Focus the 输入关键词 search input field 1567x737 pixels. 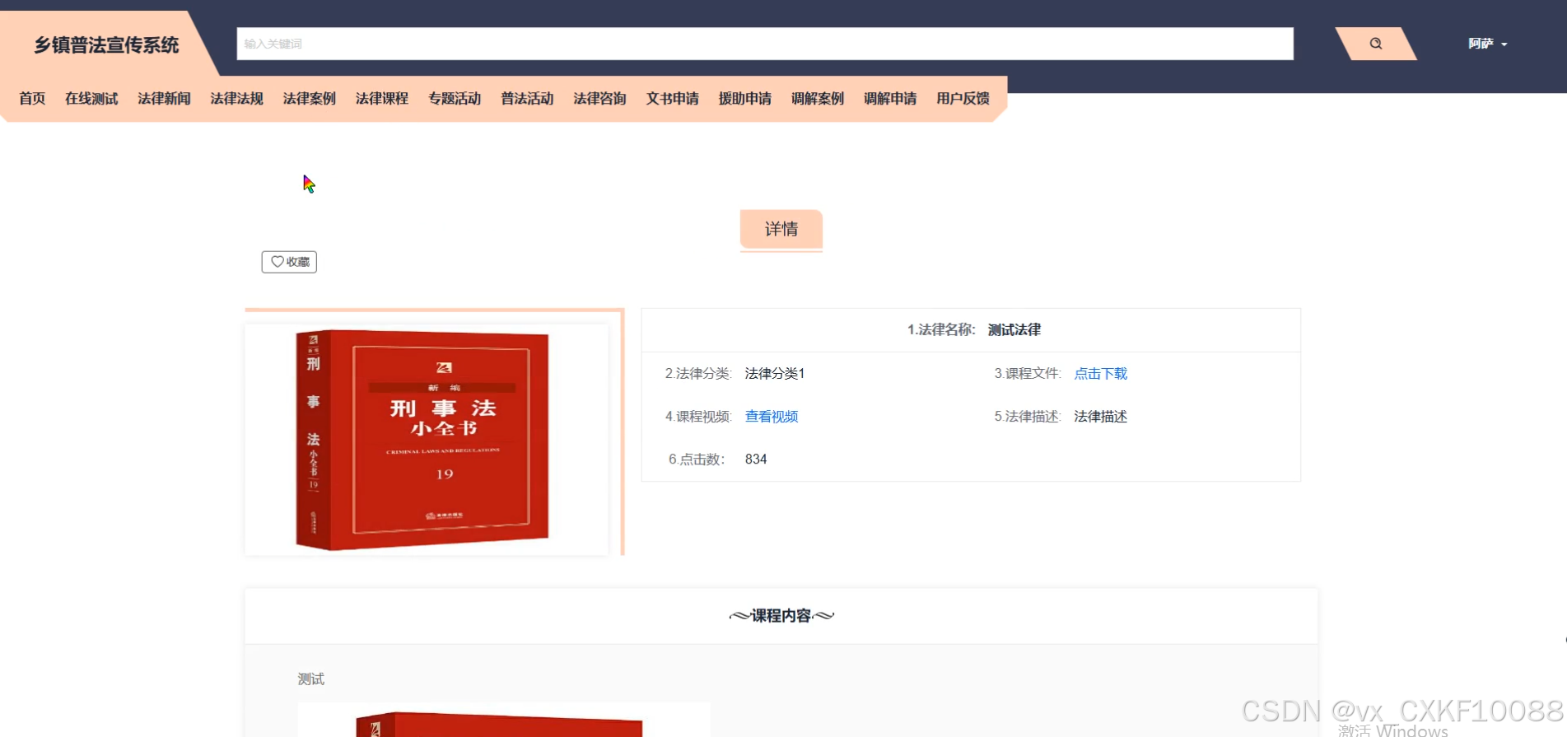[x=765, y=44]
